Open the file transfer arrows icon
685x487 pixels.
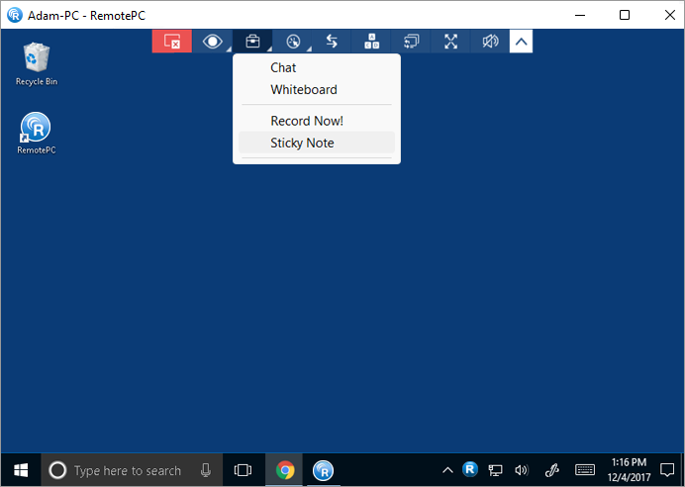[332, 42]
